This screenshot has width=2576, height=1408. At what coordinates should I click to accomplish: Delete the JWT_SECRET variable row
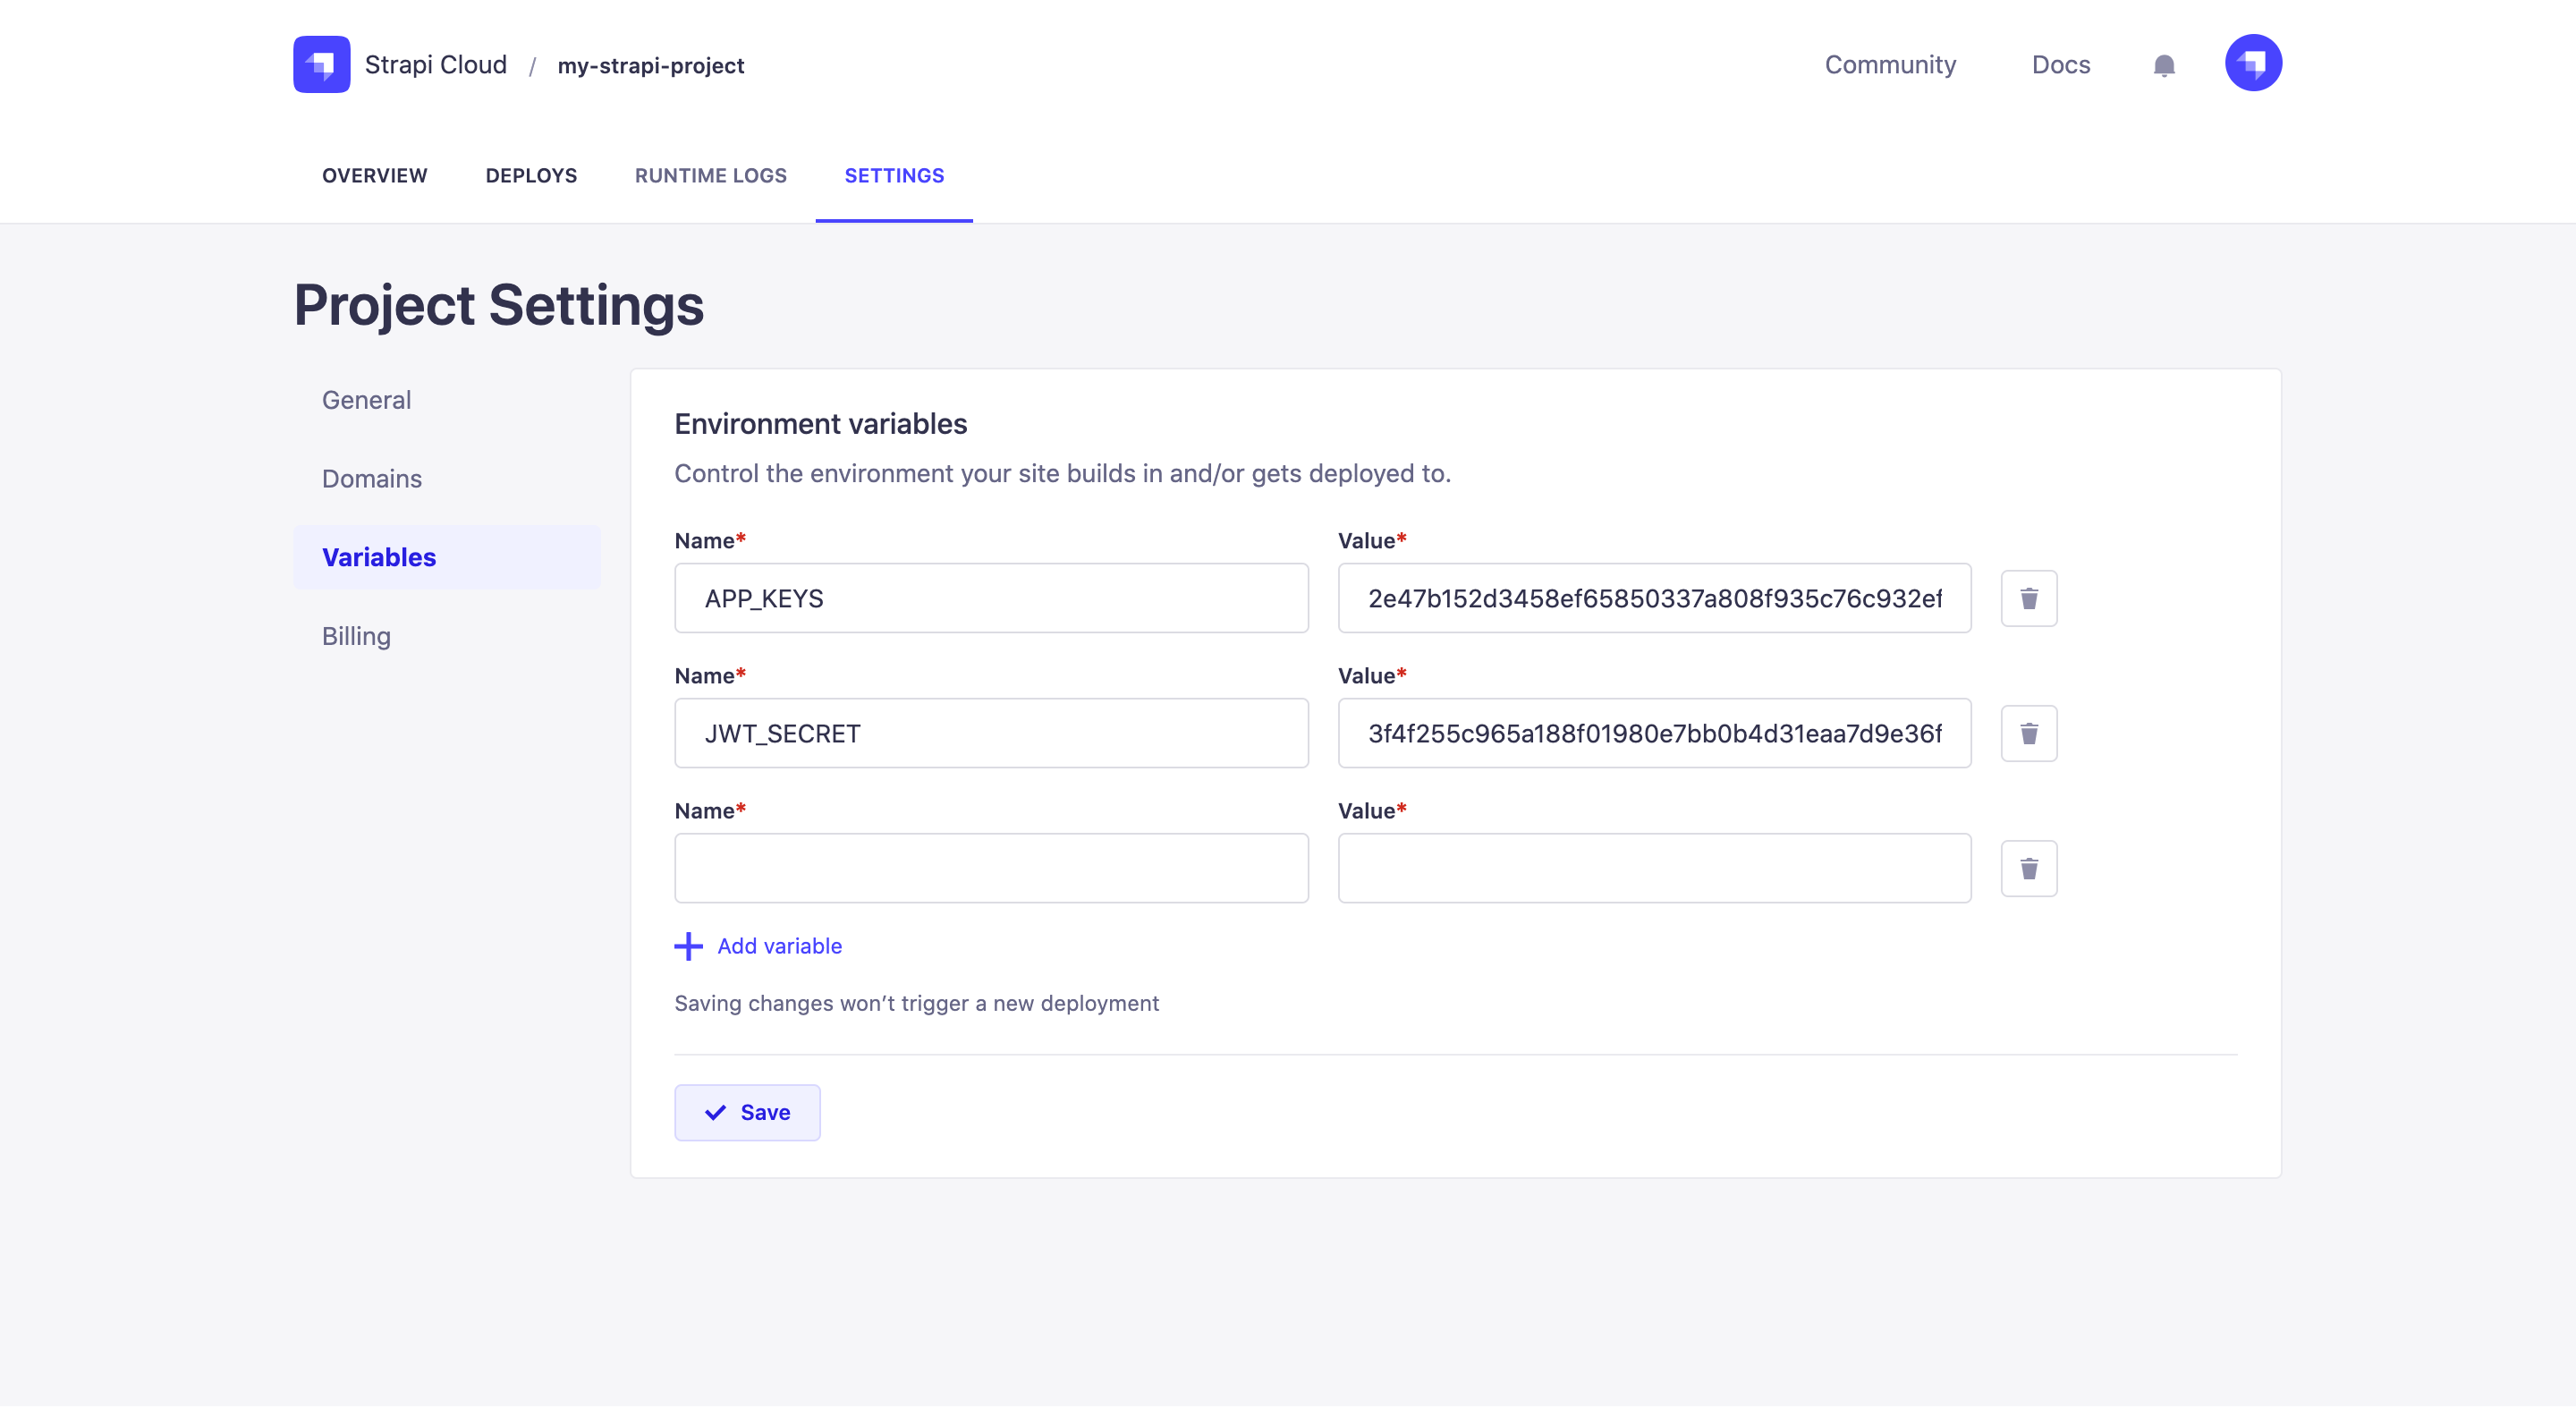click(2028, 733)
